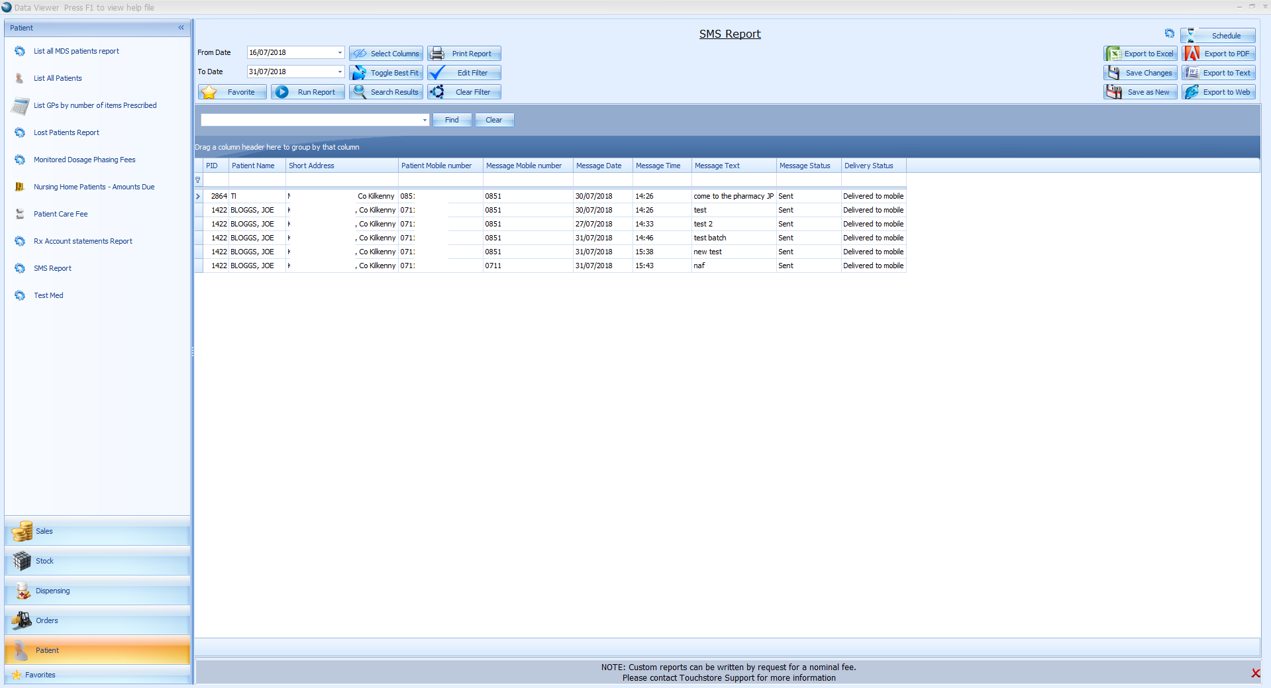The width and height of the screenshot is (1271, 688).
Task: Open Nursing Home Patients - Amounts Due
Action: [94, 187]
